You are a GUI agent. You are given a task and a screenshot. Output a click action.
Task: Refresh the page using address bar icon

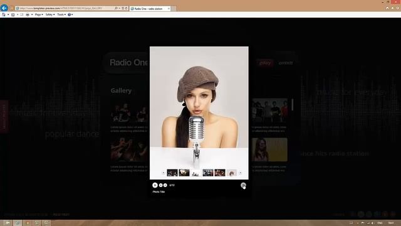[126, 8]
